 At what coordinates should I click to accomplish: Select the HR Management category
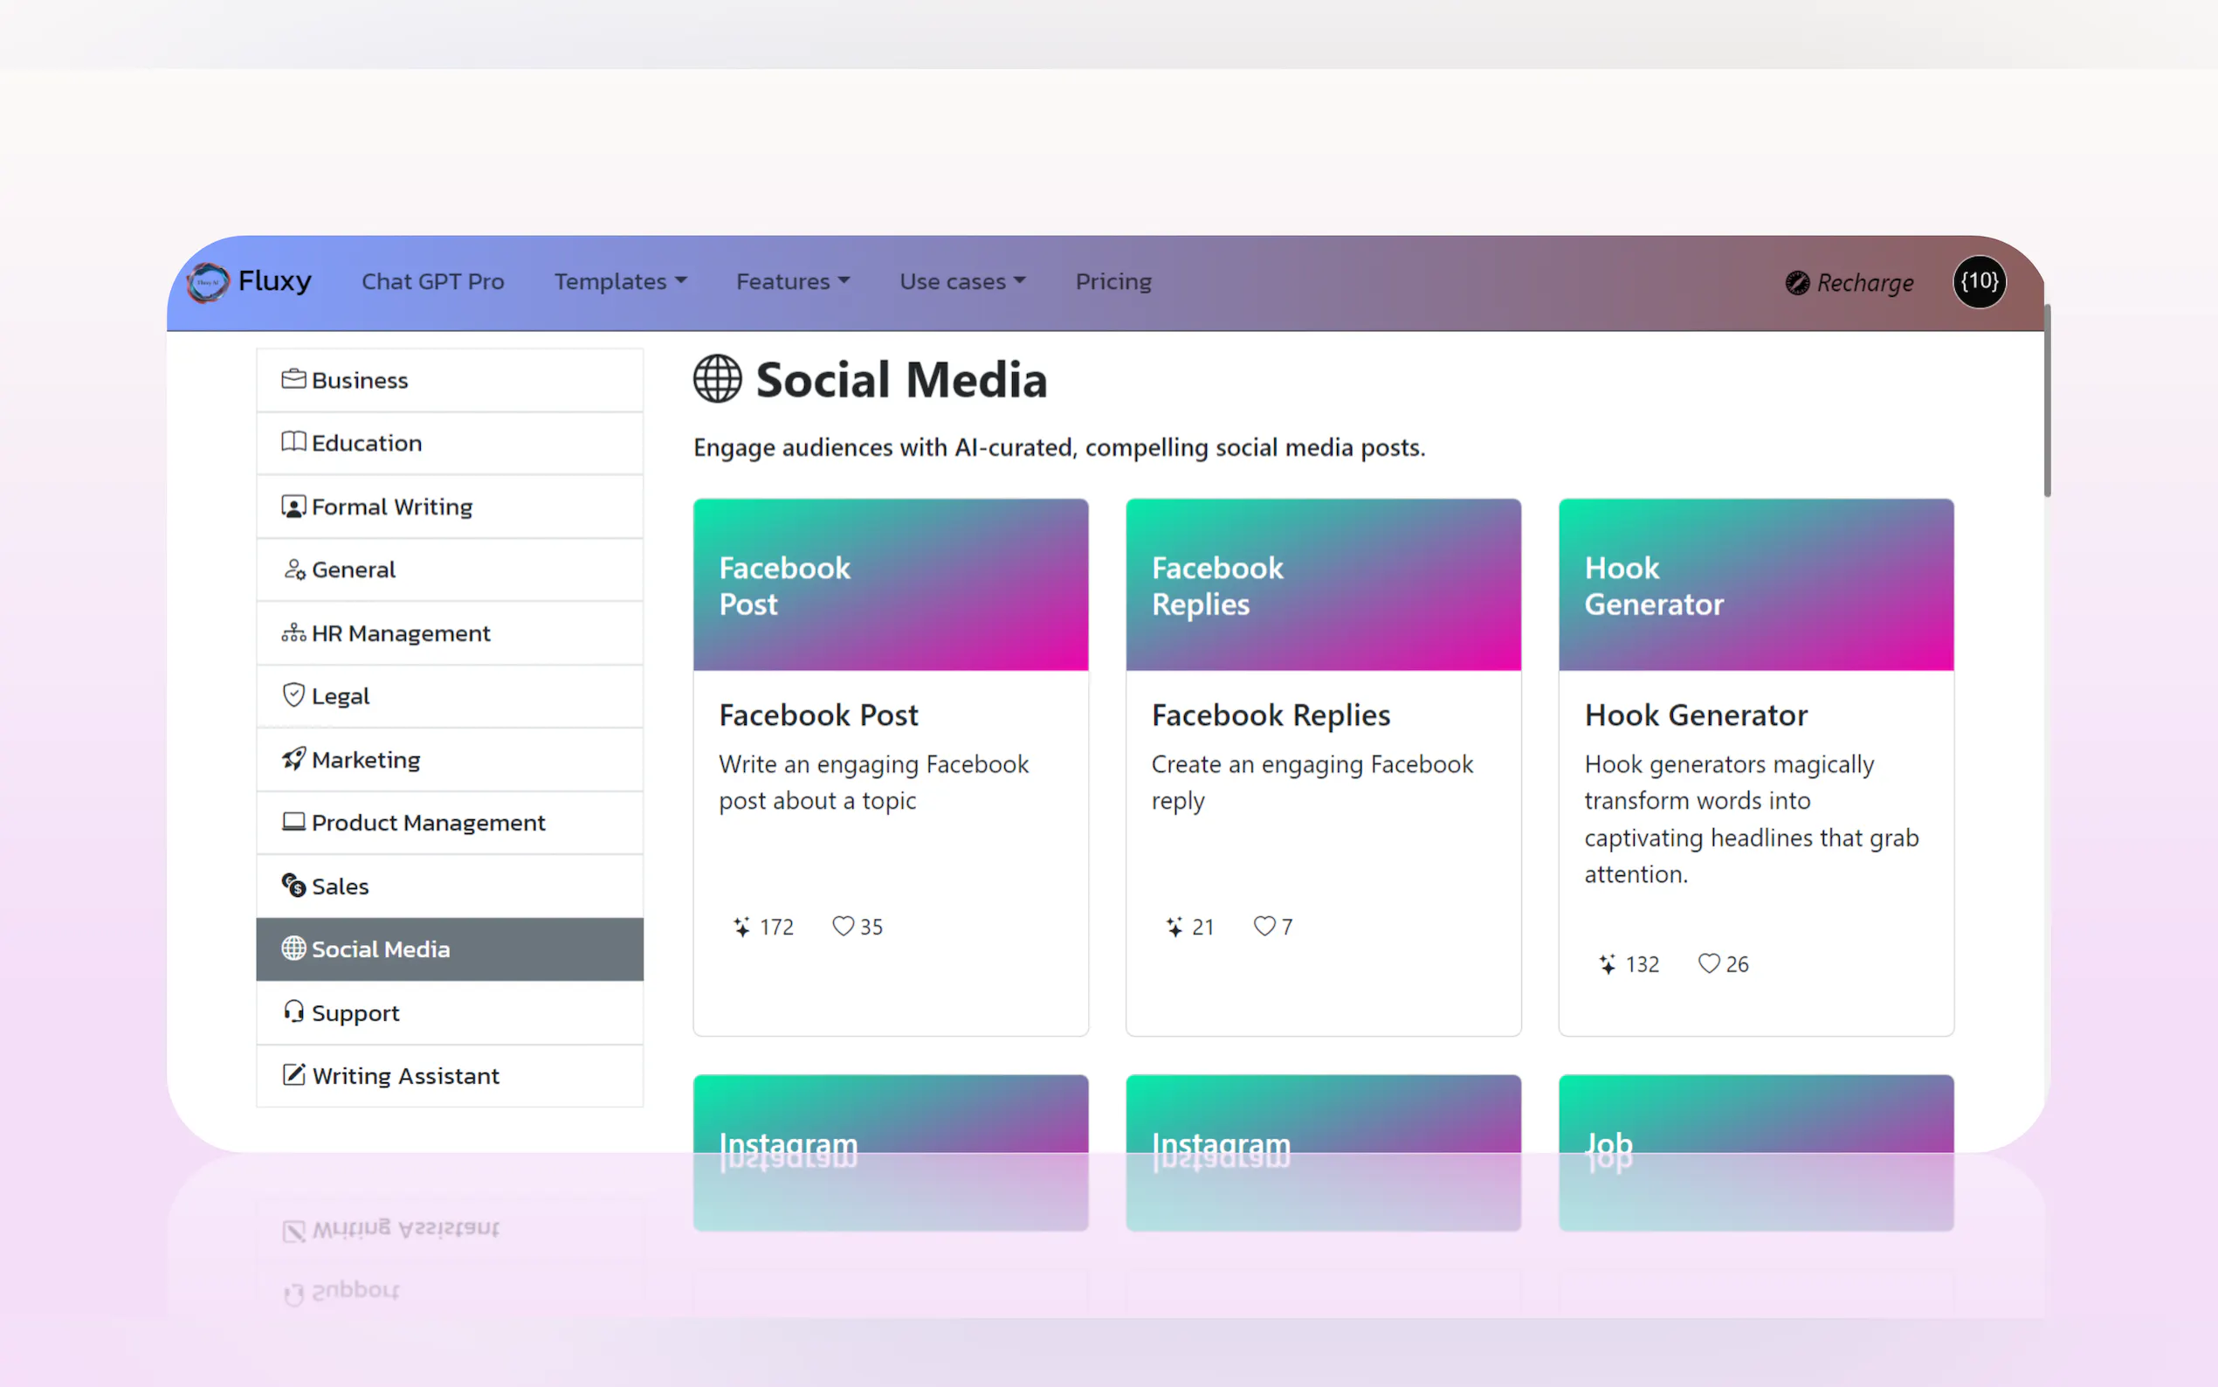401,633
